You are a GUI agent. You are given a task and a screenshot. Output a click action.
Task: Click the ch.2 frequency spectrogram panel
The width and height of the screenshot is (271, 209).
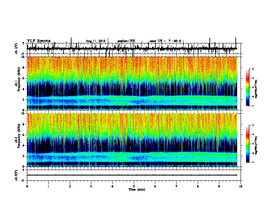point(132,140)
